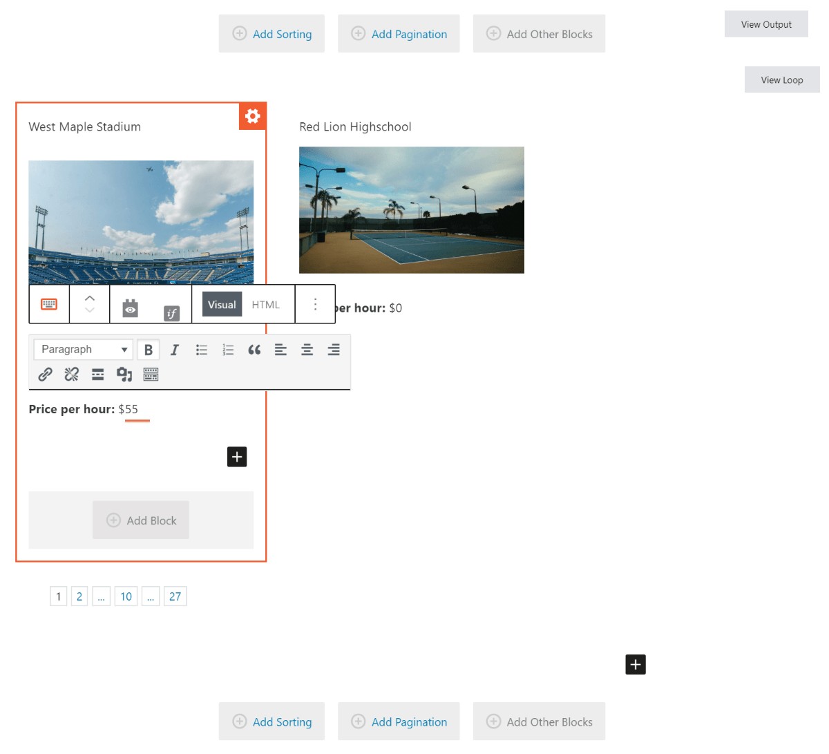The height and width of the screenshot is (754, 829).
Task: Move the block up with the up chevron
Action: click(90, 298)
